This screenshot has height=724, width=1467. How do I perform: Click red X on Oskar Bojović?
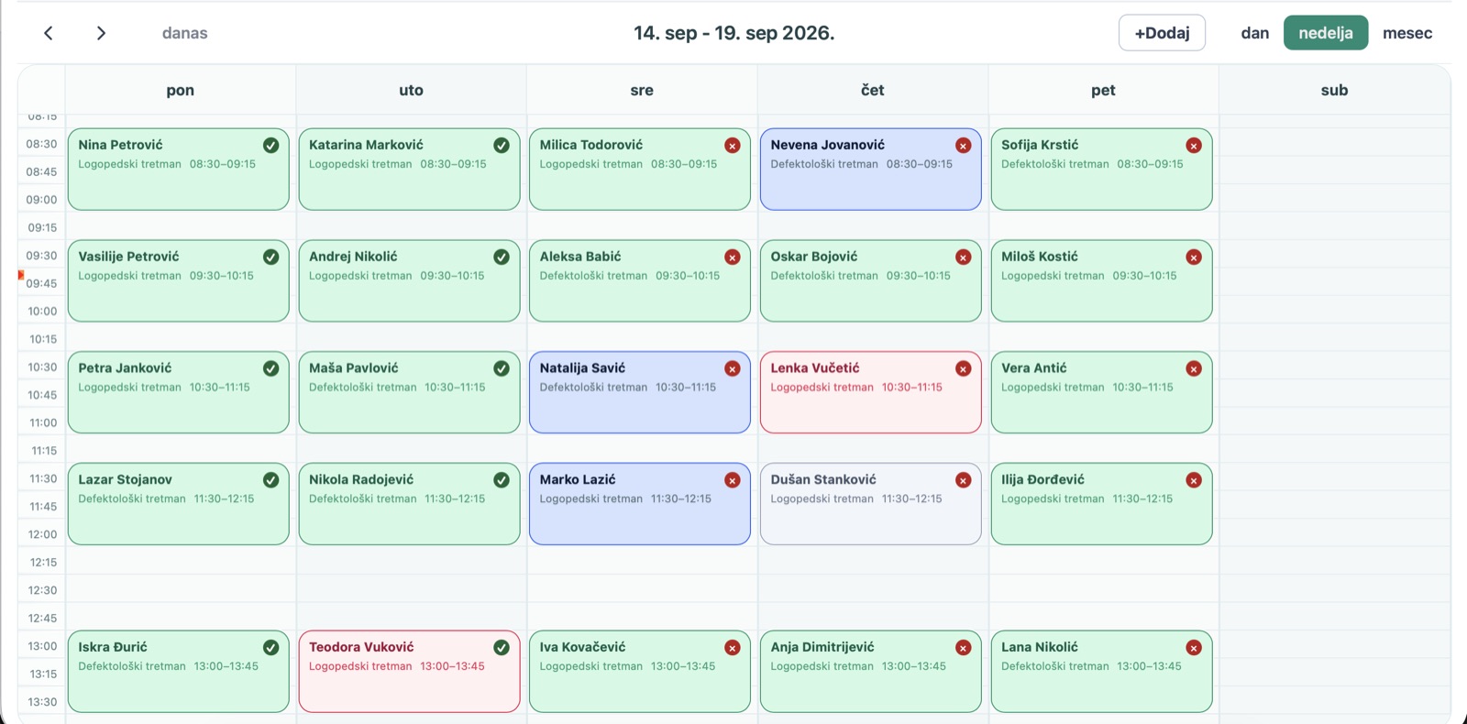[x=964, y=257]
